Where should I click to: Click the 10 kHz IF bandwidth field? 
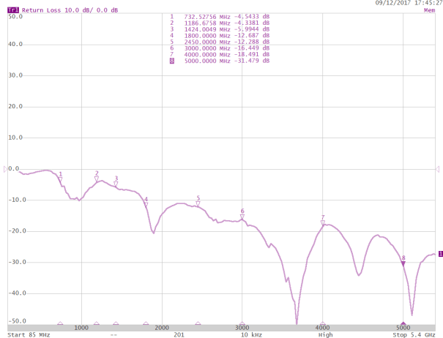pos(250,334)
